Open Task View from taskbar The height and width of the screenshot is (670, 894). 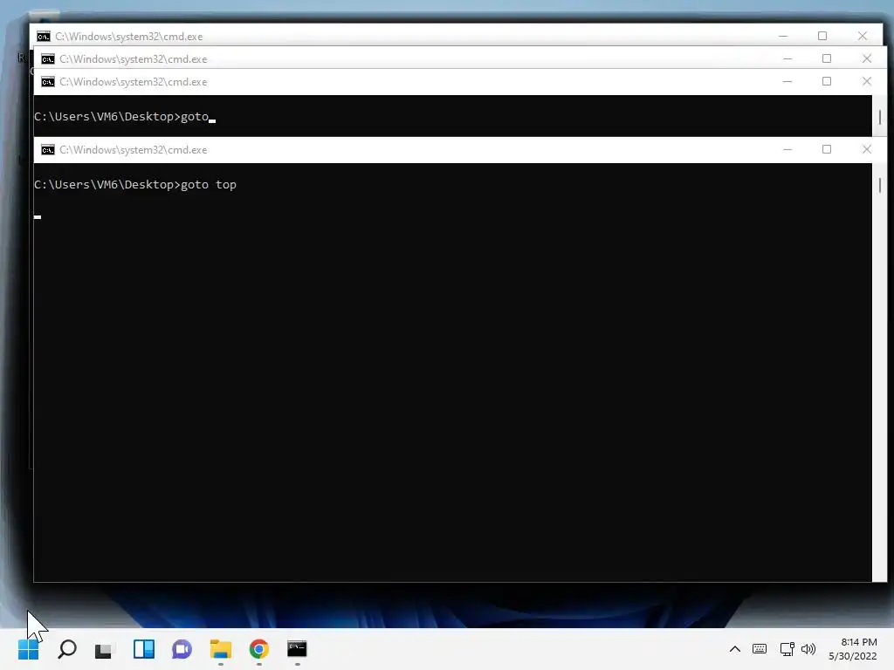(x=105, y=649)
